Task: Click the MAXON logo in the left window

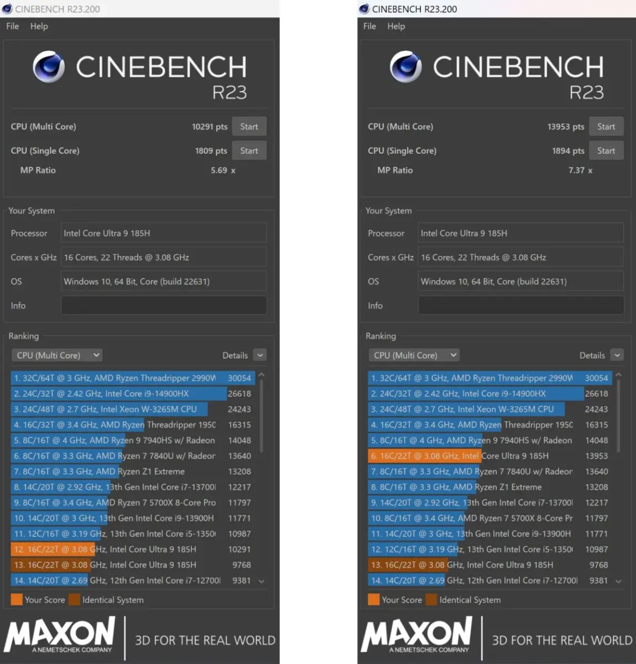Action: pyautogui.click(x=60, y=635)
